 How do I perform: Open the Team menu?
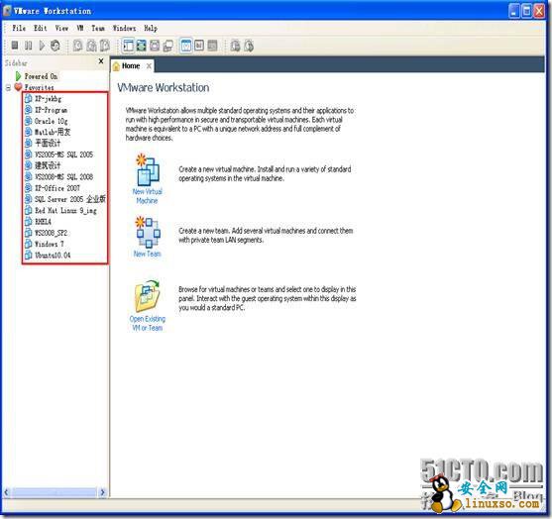[x=98, y=28]
